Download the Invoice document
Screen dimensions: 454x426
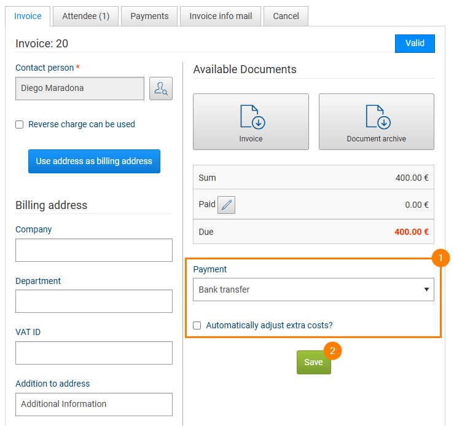pos(251,122)
